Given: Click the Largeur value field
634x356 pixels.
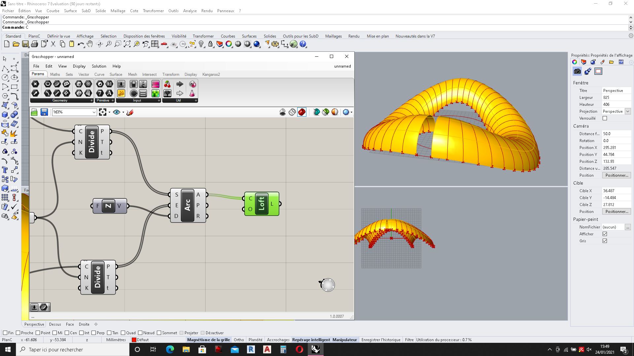Looking at the screenshot, I should coord(616,98).
